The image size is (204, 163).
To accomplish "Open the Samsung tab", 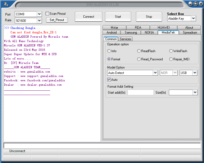I will (131, 32).
